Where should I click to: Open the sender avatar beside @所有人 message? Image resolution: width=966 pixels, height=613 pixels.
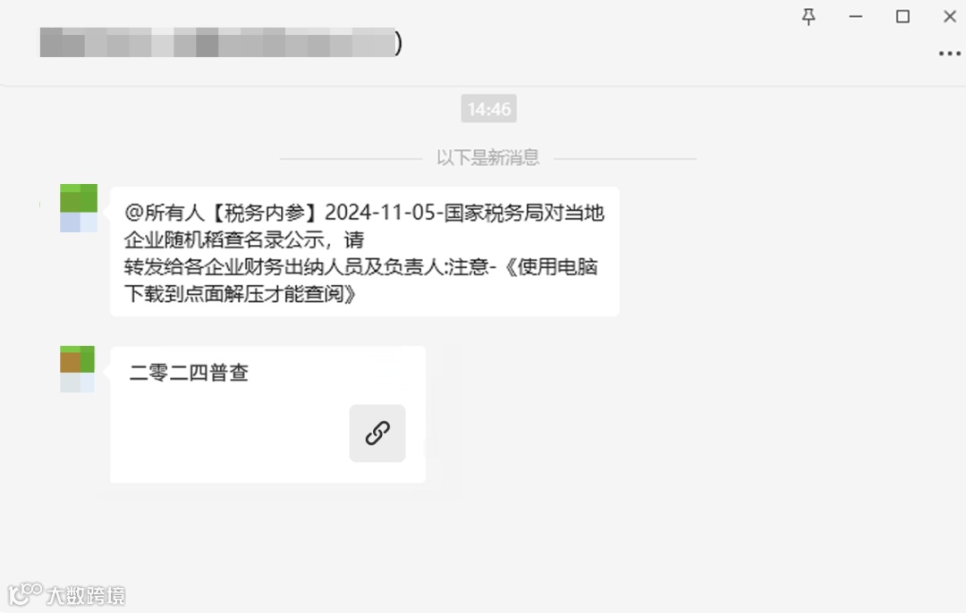click(78, 208)
